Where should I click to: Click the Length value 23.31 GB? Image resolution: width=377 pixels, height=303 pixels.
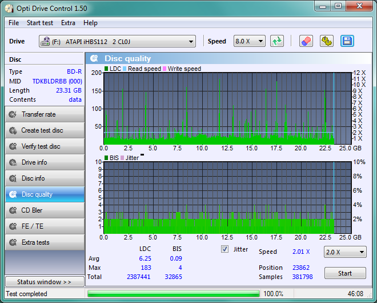69,90
